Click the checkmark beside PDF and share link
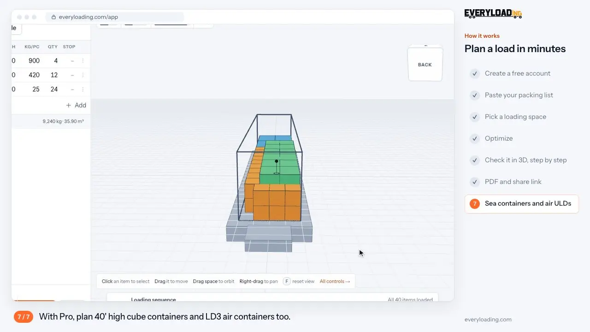The height and width of the screenshot is (332, 590). coord(474,182)
